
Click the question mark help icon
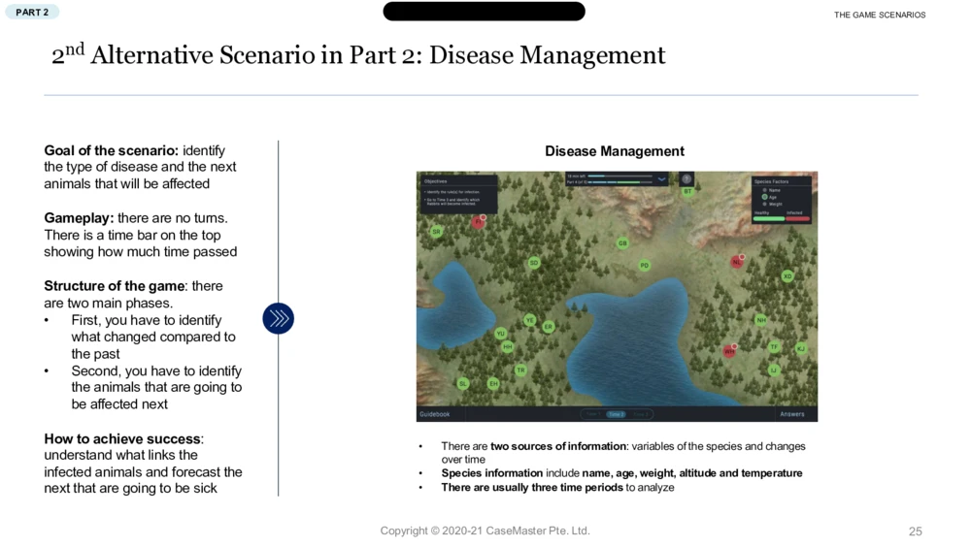(686, 179)
